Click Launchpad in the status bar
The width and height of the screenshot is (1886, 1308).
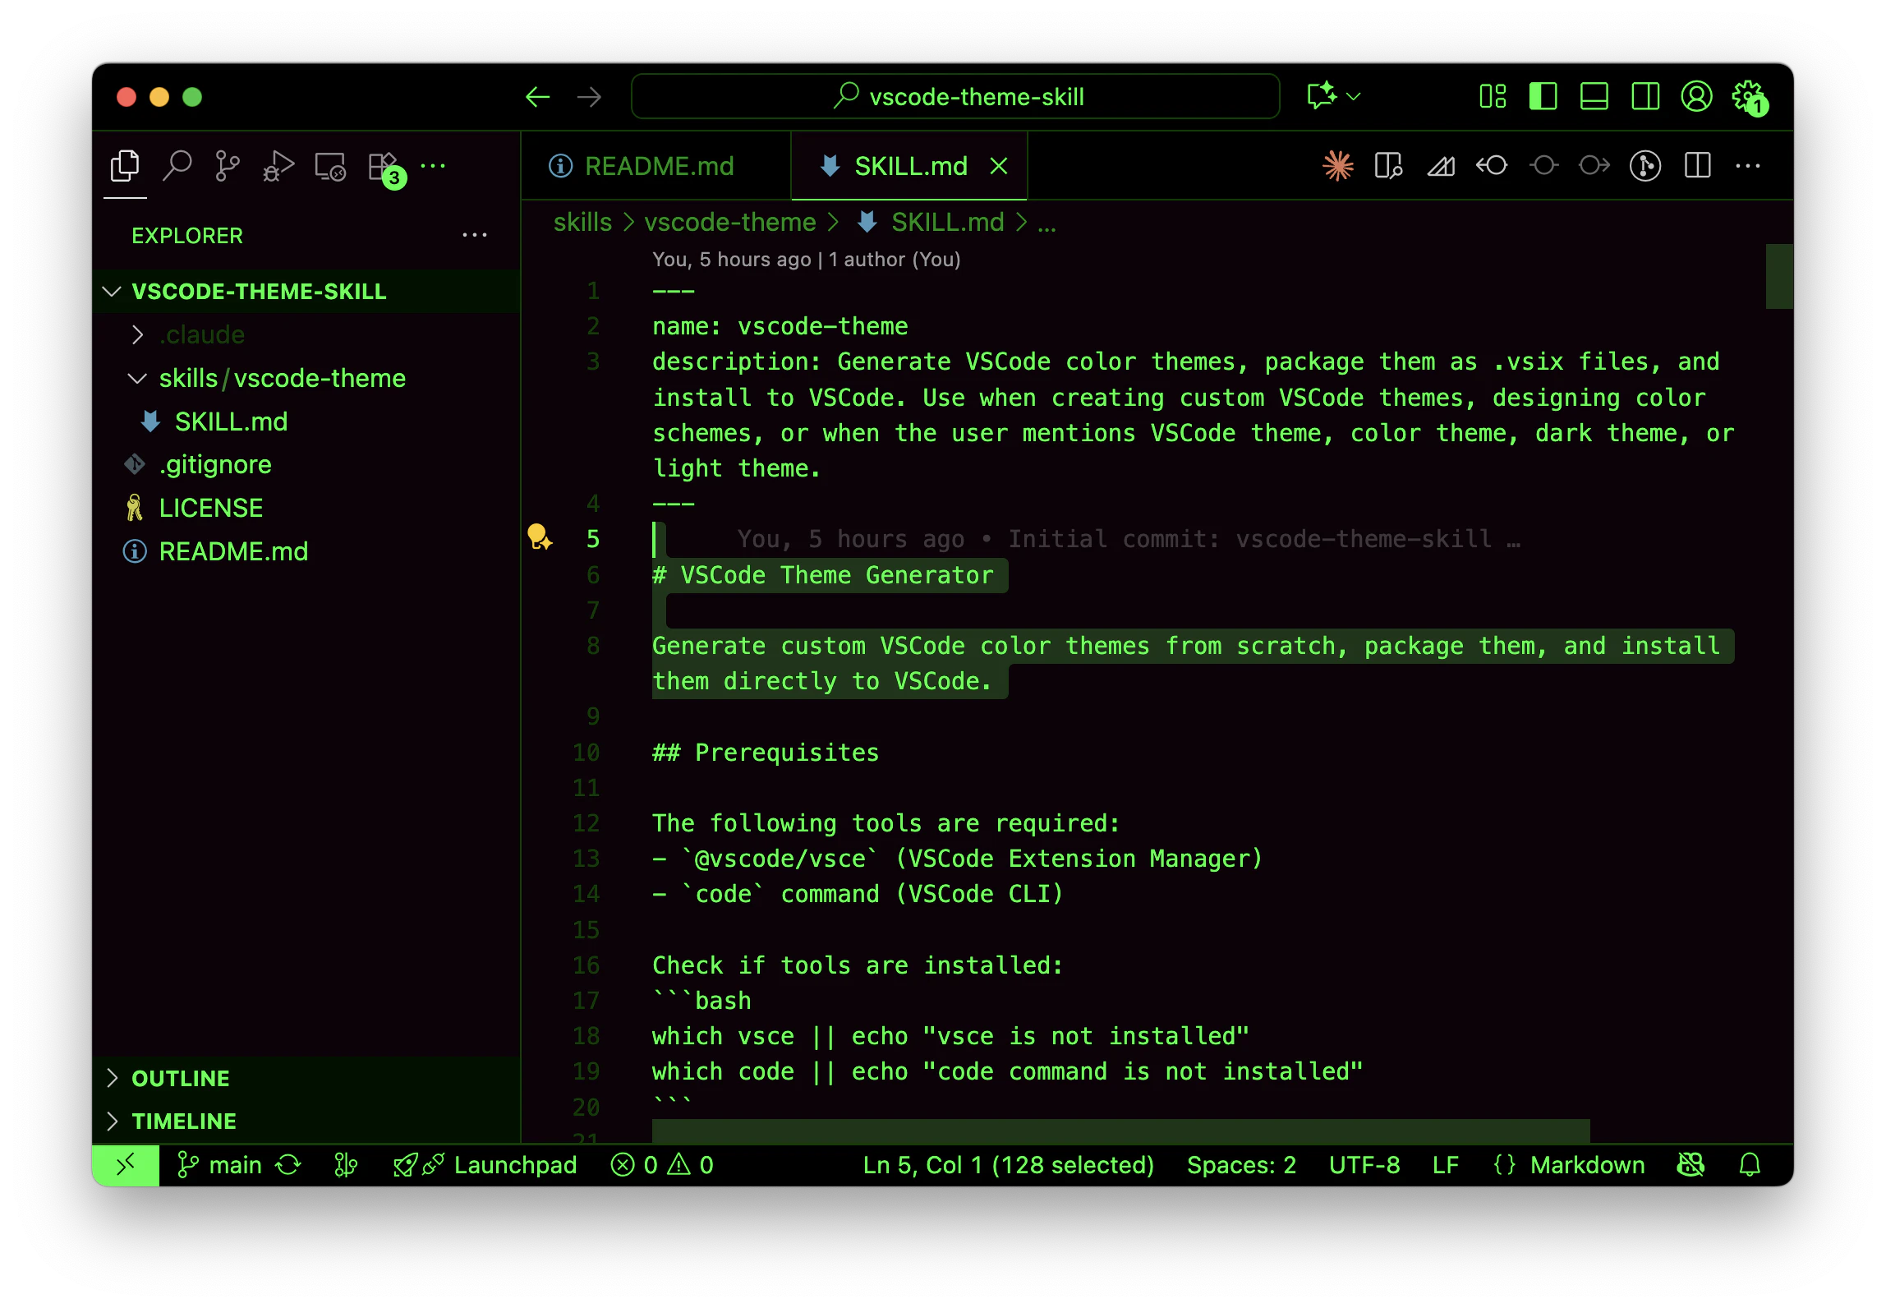[486, 1165]
